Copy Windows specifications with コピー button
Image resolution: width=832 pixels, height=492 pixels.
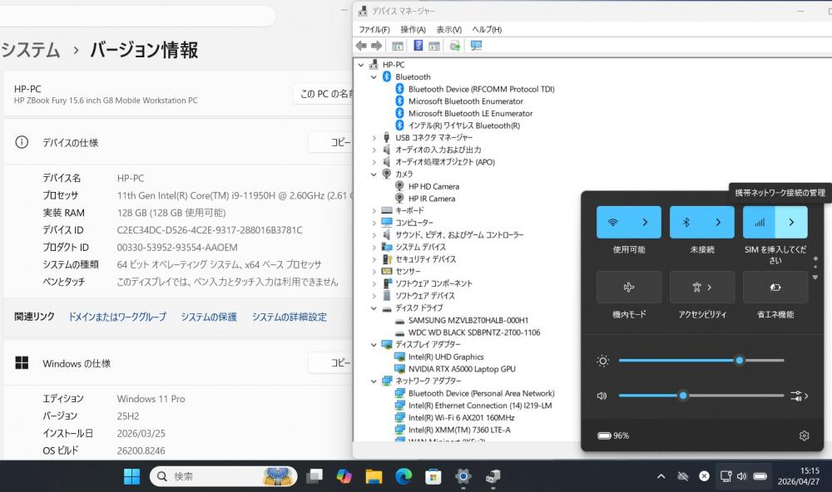(x=331, y=362)
